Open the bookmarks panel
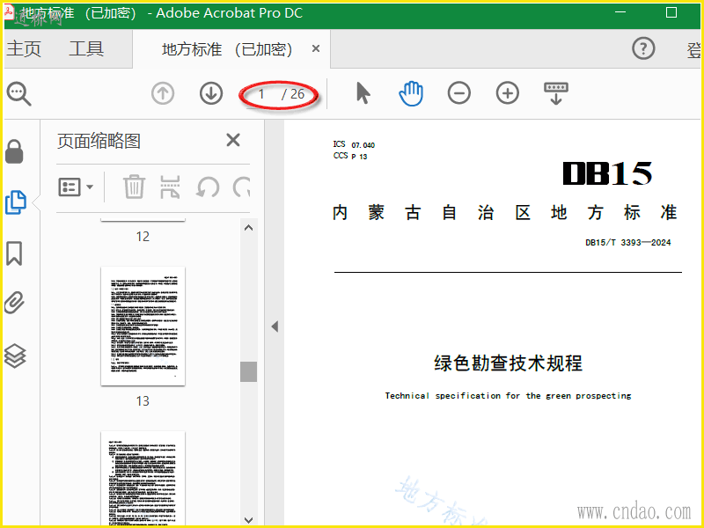 pos(14,253)
